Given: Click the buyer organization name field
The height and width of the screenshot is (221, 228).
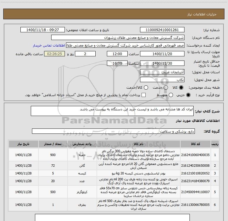Looking at the screenshot, I should coord(118,38).
